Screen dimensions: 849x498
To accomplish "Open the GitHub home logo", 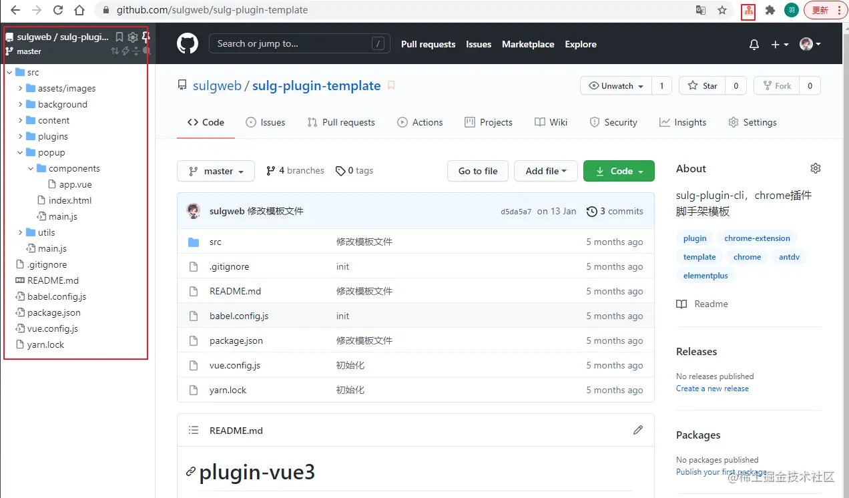I will pyautogui.click(x=188, y=44).
